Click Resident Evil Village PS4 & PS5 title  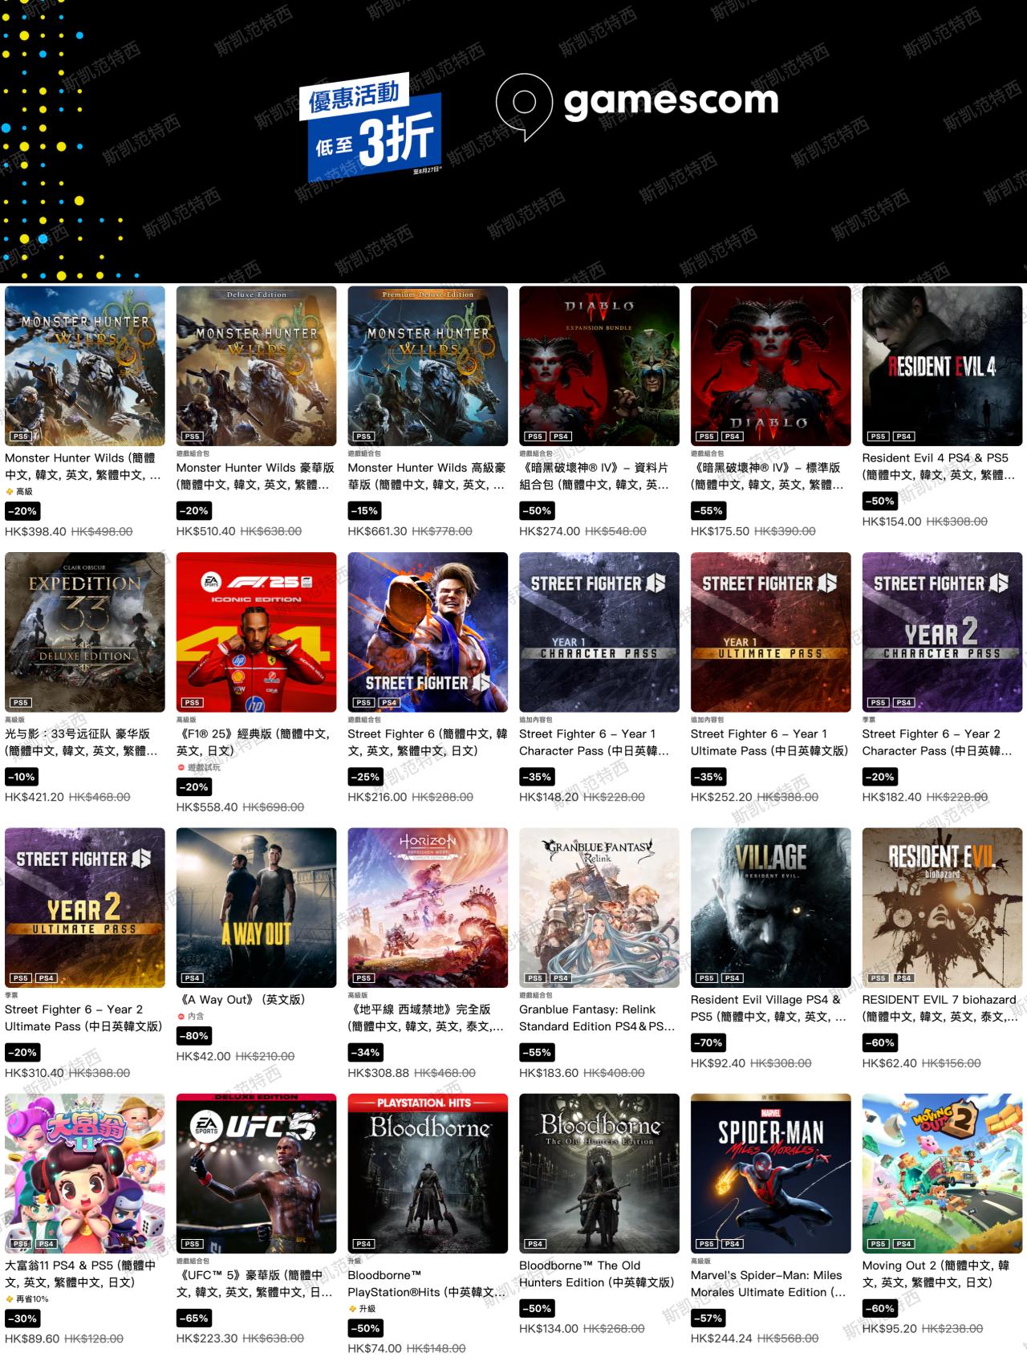(769, 1008)
